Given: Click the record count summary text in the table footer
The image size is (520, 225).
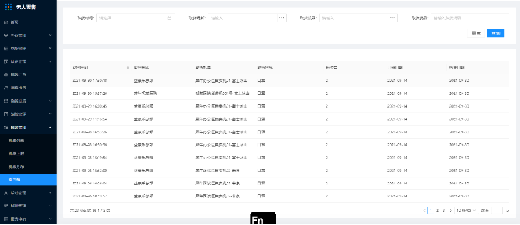Looking at the screenshot, I should (90, 211).
